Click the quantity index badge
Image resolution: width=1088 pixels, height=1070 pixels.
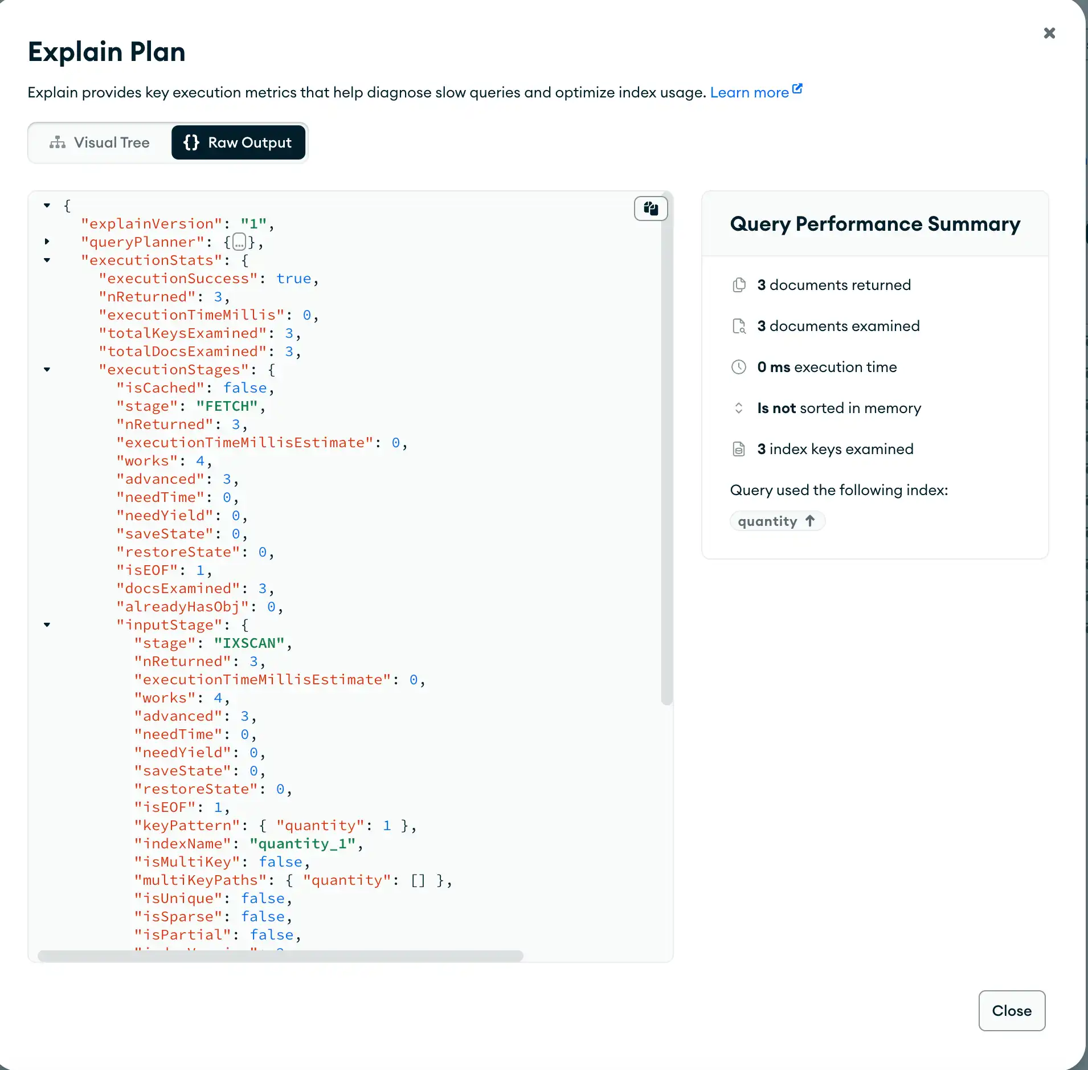(776, 520)
